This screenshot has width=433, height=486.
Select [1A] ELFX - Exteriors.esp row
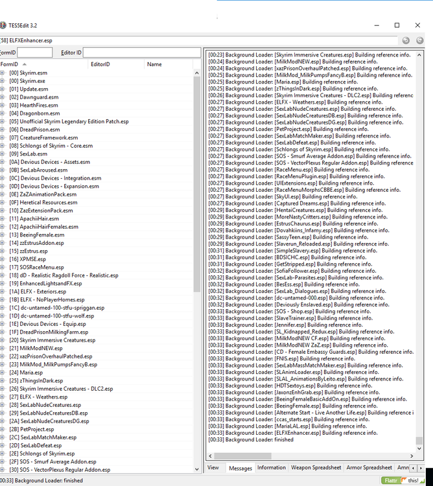pos(96,292)
